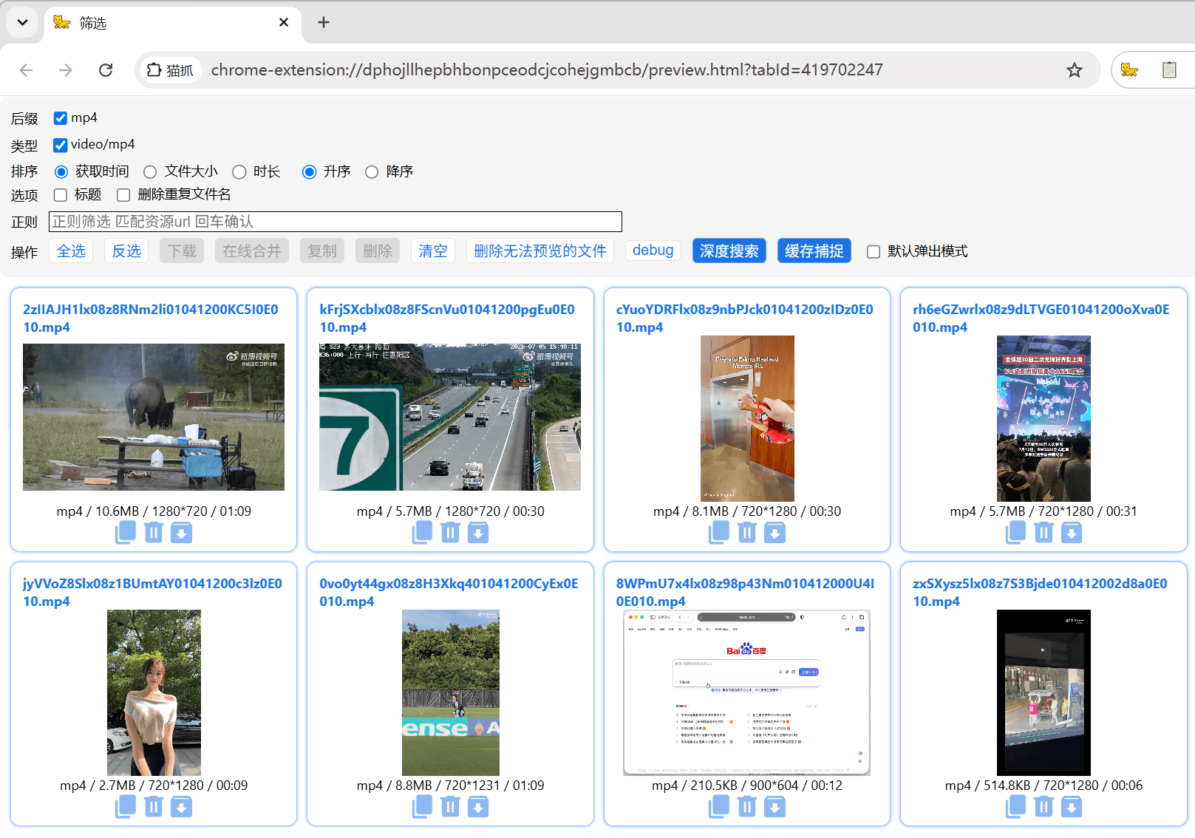Delete the rh6eGZwrlx concert video entry

coord(1044,532)
